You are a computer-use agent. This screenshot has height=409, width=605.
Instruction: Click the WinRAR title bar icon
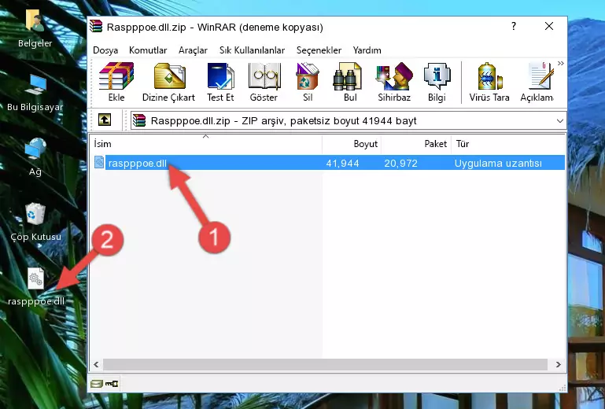[96, 26]
